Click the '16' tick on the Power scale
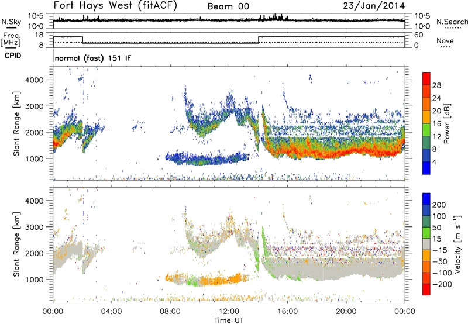The height and width of the screenshot is (324, 468). [x=436, y=124]
